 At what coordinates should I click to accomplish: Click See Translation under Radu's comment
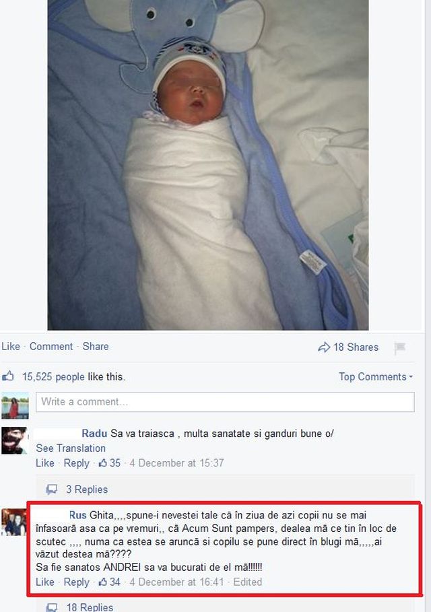pos(71,448)
